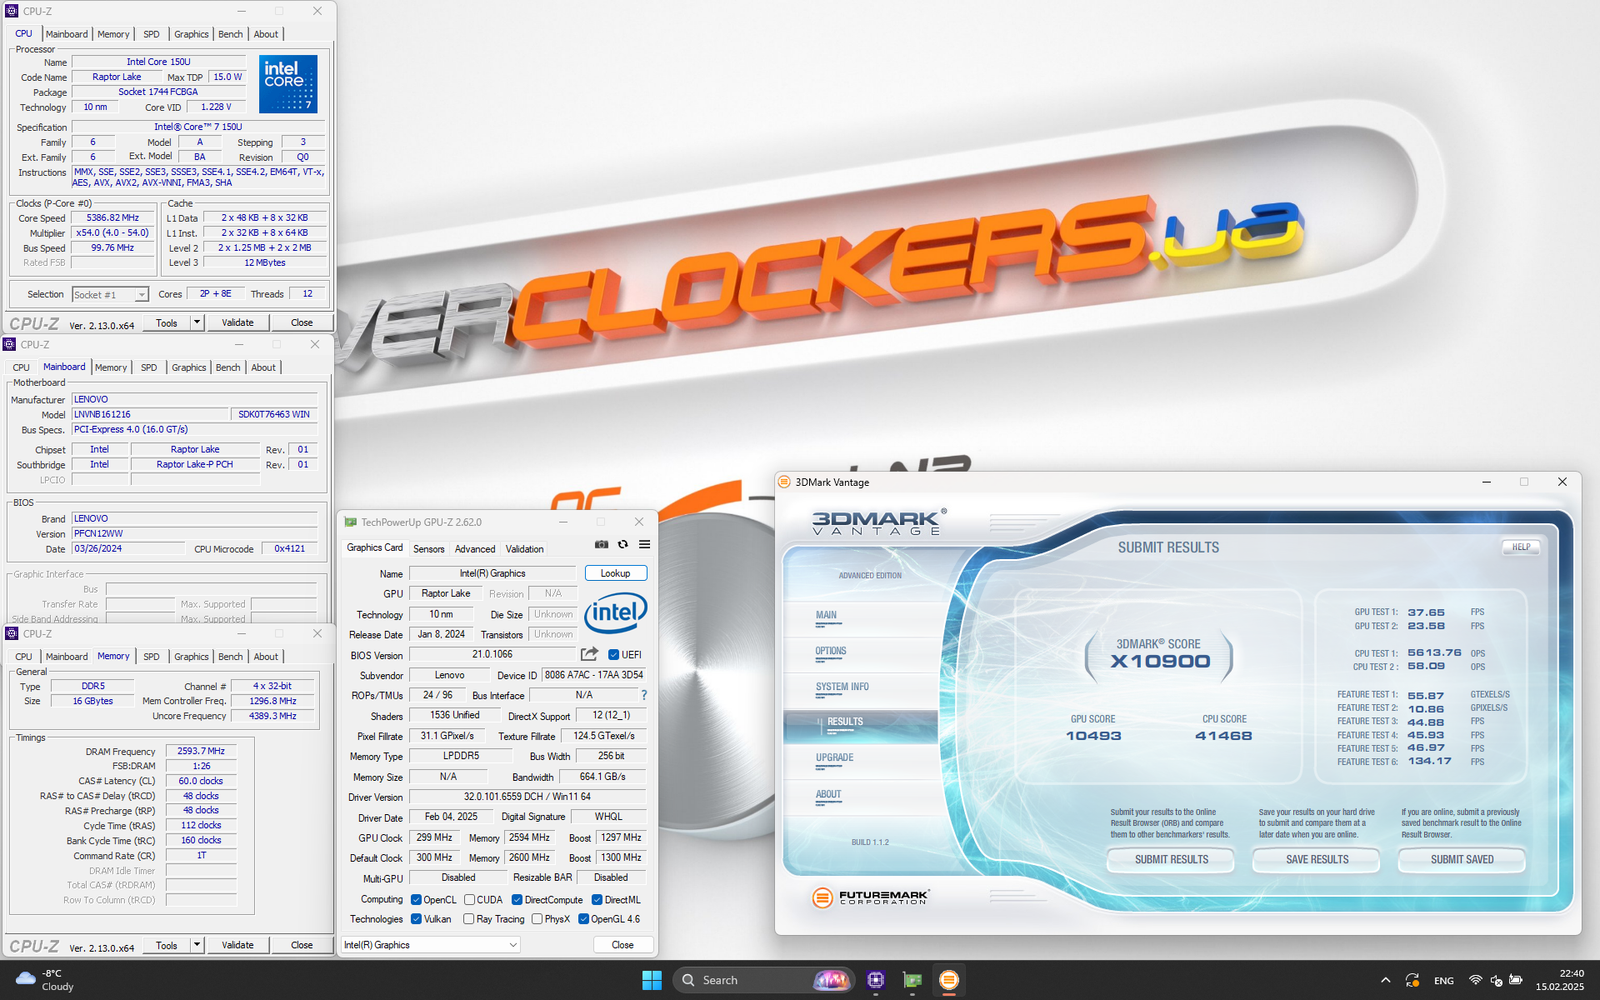Image resolution: width=1600 pixels, height=1000 pixels.
Task: Click BIOS version share/export icon in GPU-Z
Action: [589, 654]
